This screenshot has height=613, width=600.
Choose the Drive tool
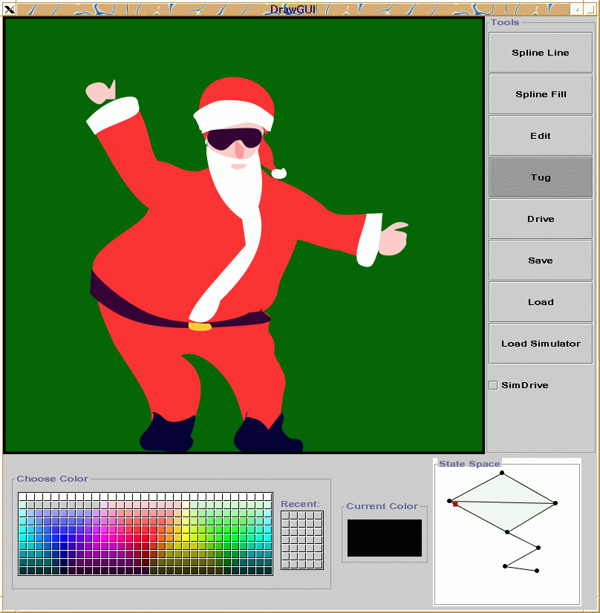(x=541, y=219)
